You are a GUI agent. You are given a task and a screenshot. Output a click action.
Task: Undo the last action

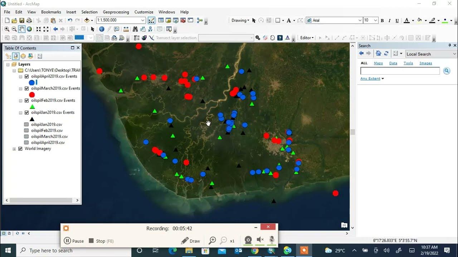[70, 21]
